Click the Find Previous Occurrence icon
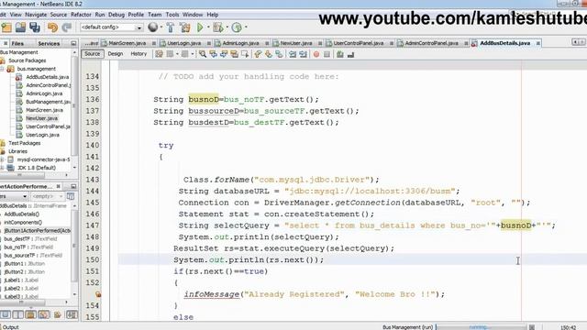 point(213,54)
